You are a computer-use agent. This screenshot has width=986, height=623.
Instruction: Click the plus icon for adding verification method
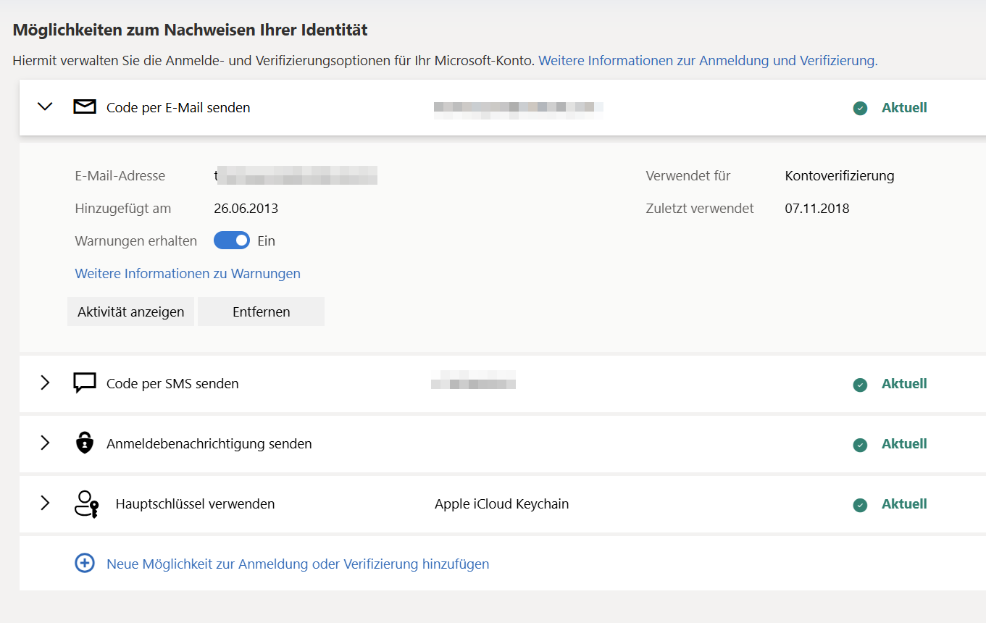click(x=85, y=562)
